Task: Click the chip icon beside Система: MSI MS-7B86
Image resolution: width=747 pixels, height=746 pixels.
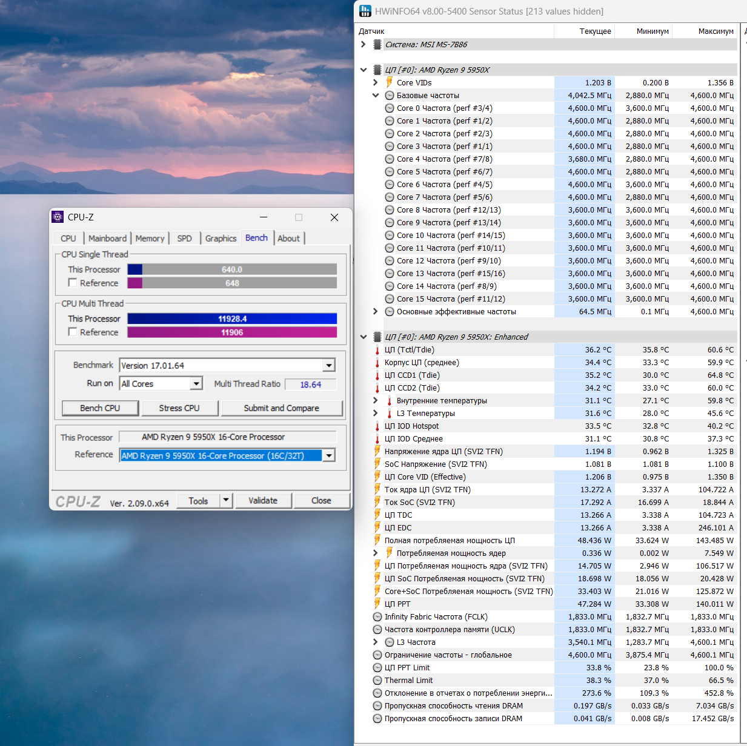Action: click(377, 44)
